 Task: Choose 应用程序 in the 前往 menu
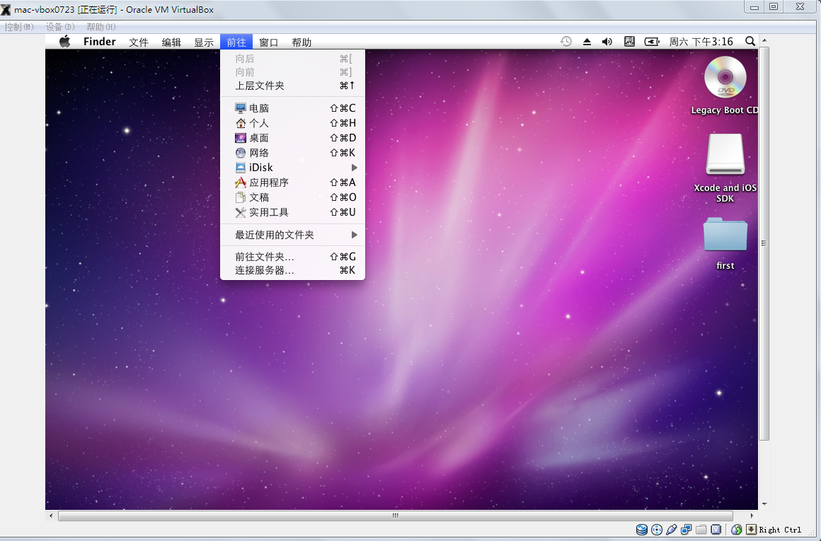pyautogui.click(x=293, y=182)
